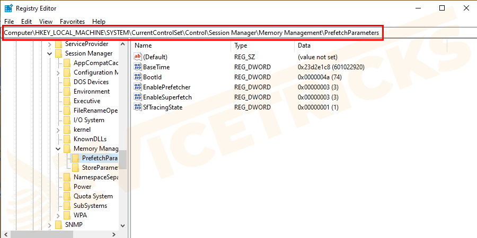Expand the SNMP tree node
This screenshot has height=238, width=477.
pyautogui.click(x=50, y=225)
